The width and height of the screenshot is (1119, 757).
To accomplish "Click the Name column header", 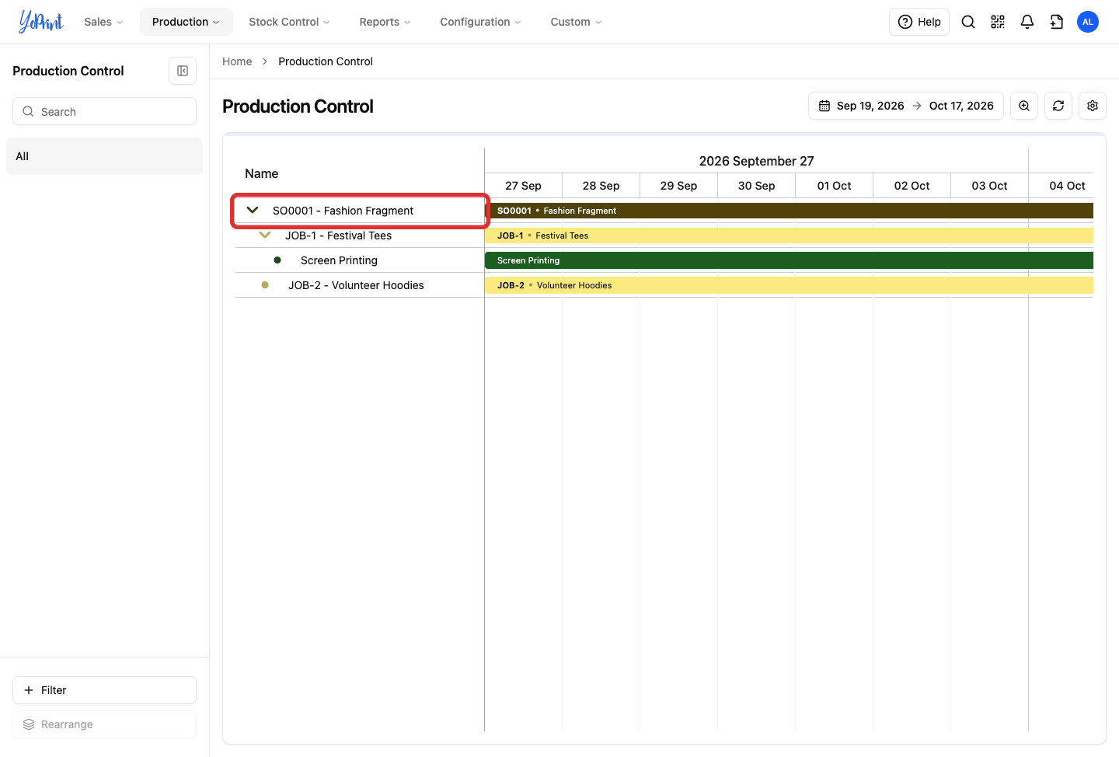I will click(261, 173).
